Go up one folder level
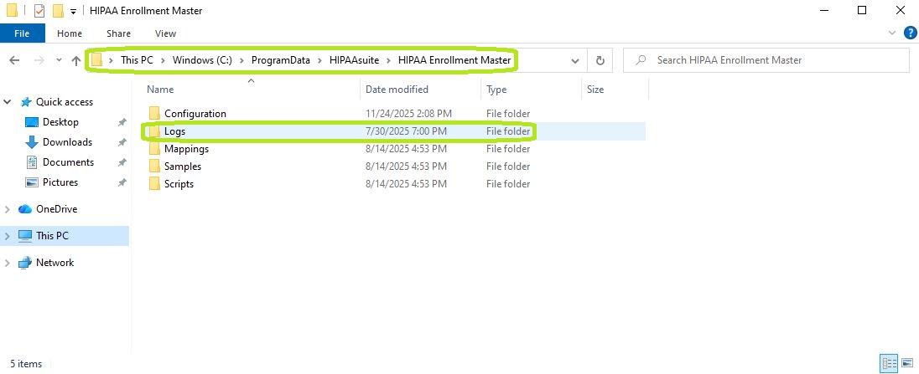This screenshot has width=919, height=374. pyautogui.click(x=76, y=60)
